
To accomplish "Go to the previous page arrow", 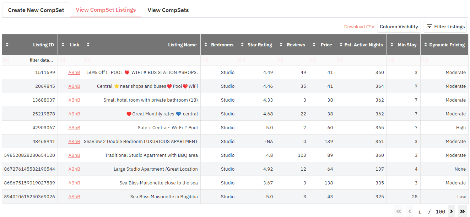I will point(410,211).
